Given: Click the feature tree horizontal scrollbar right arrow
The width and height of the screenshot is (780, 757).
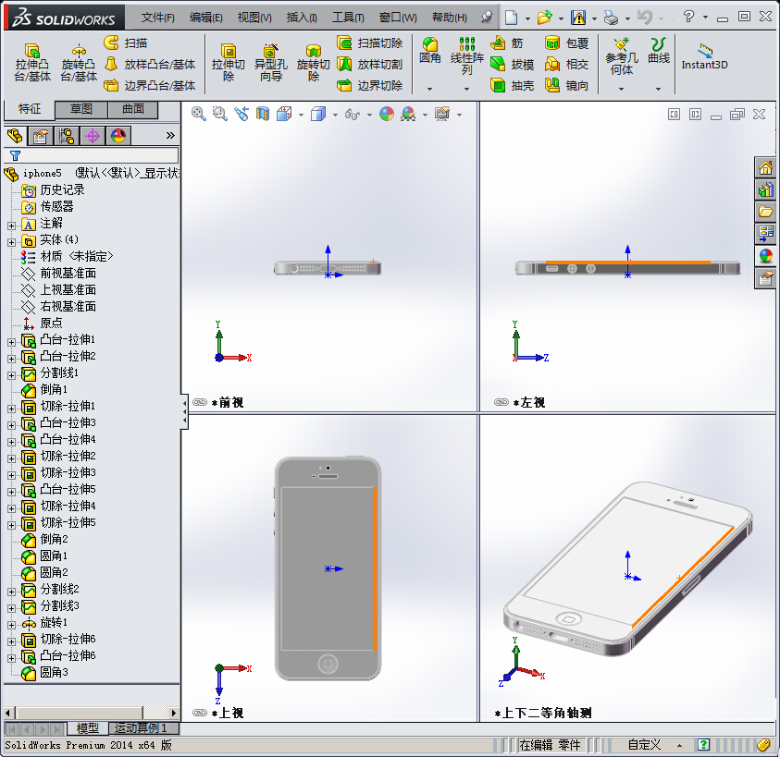Looking at the screenshot, I should coord(173,713).
